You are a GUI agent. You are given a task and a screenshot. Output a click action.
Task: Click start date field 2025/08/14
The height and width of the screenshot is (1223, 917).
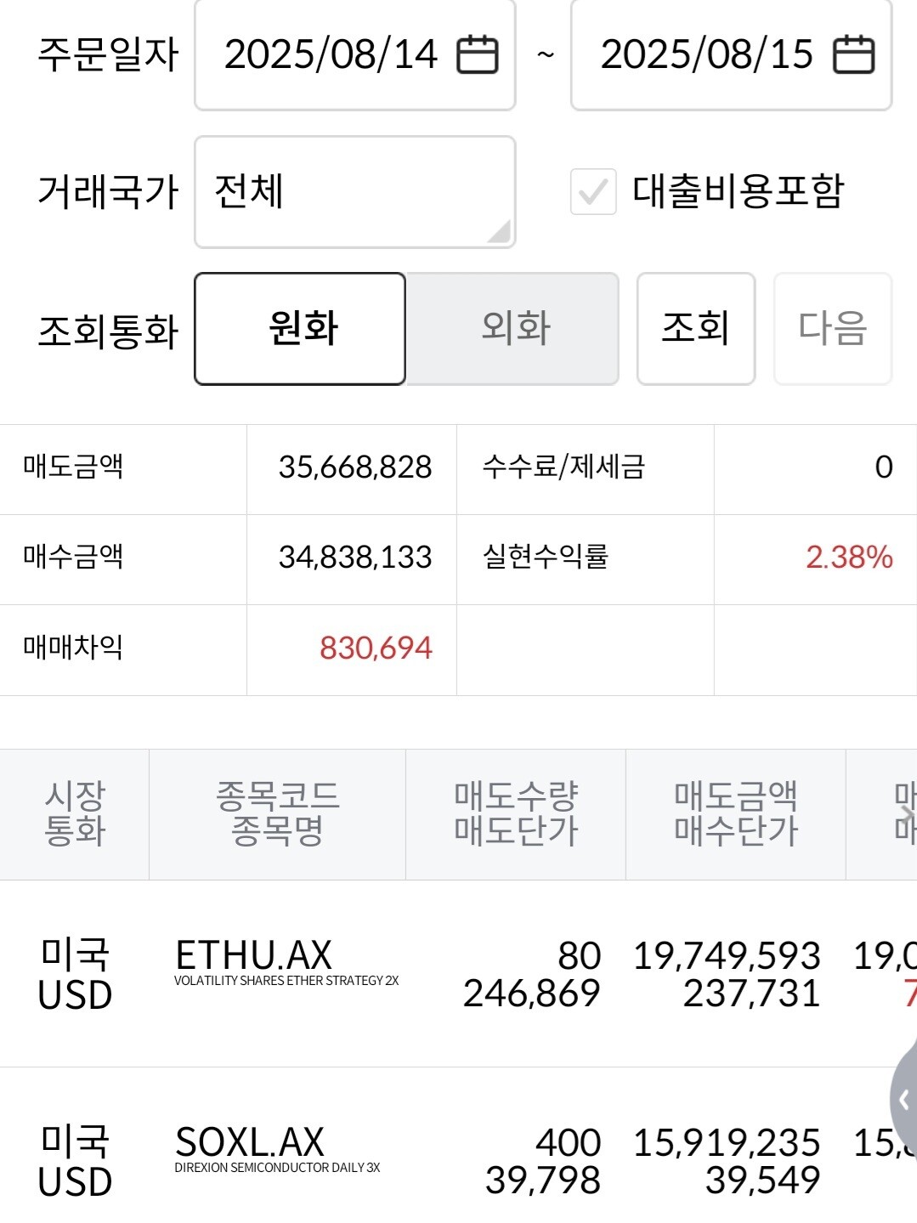(x=331, y=55)
